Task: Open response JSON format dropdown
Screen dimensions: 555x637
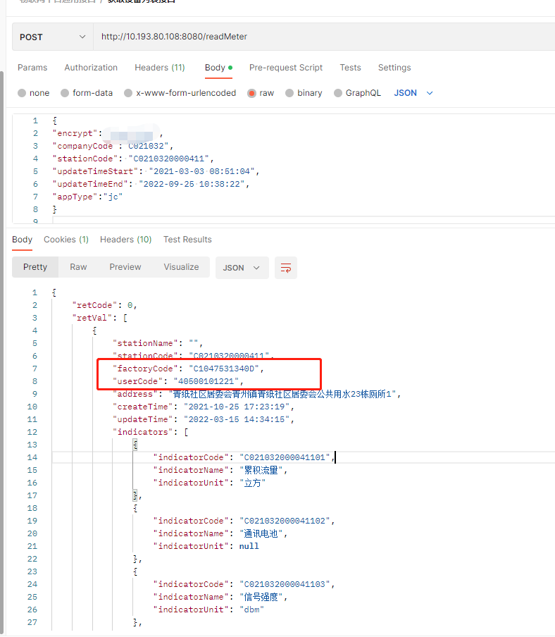Action: [x=242, y=268]
